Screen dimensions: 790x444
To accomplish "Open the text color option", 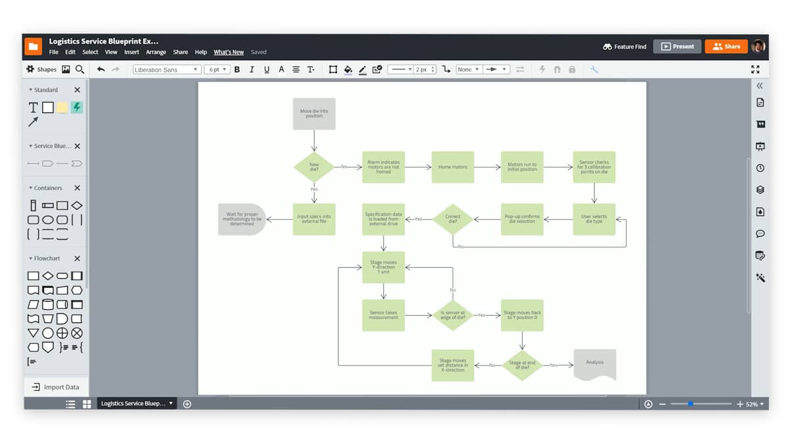I will [x=281, y=69].
